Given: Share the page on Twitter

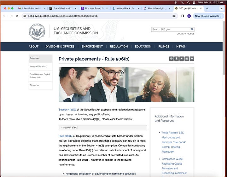Looking at the screenshot, I should [182, 59].
